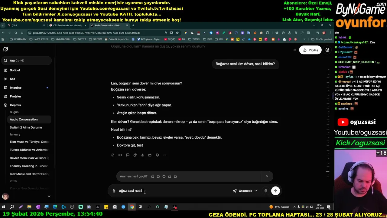The width and height of the screenshot is (387, 218).
Task: Open the browser extensions puzzle icon
Action: coord(268,33)
